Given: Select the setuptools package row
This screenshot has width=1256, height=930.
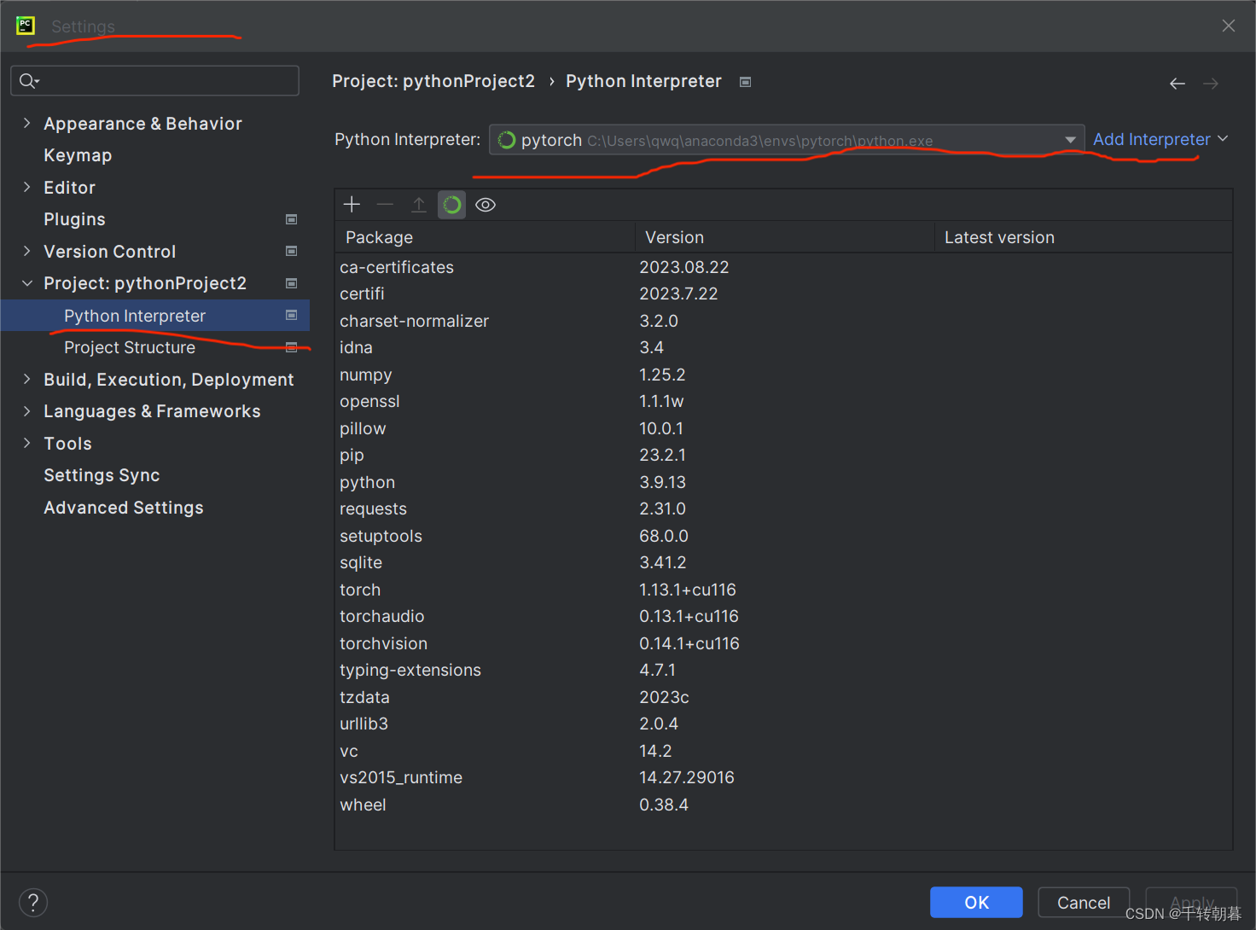Looking at the screenshot, I should 783,536.
